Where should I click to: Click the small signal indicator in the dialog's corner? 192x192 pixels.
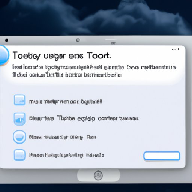[x=175, y=49]
